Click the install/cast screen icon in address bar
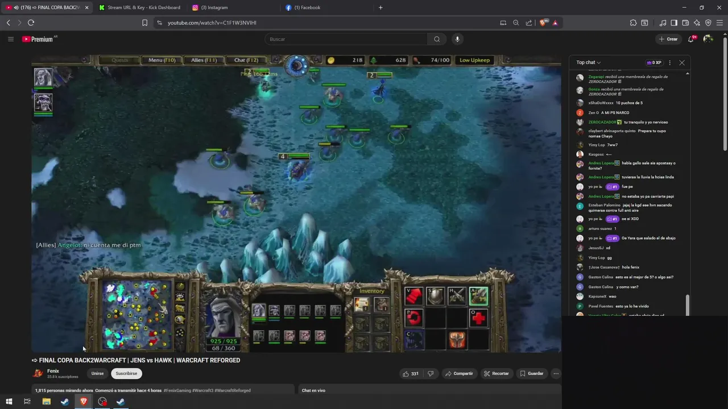The image size is (728, 409). (503, 23)
